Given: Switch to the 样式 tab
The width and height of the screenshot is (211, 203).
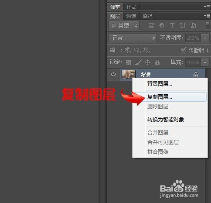Looking at the screenshot, I should (131, 7).
